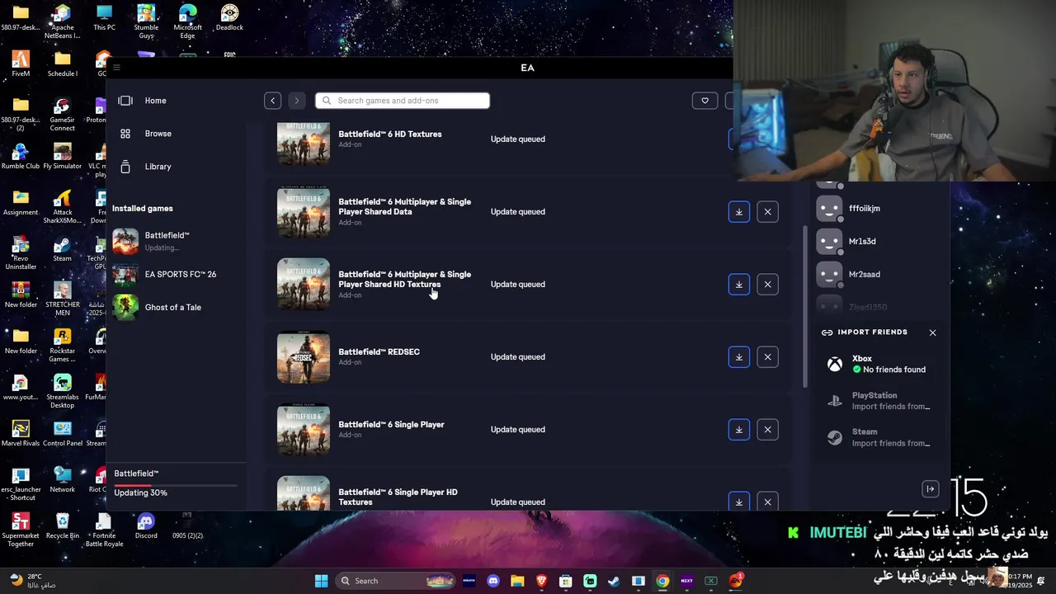Open GameSir Connect desktop shortcut
Image resolution: width=1056 pixels, height=594 pixels.
62,114
